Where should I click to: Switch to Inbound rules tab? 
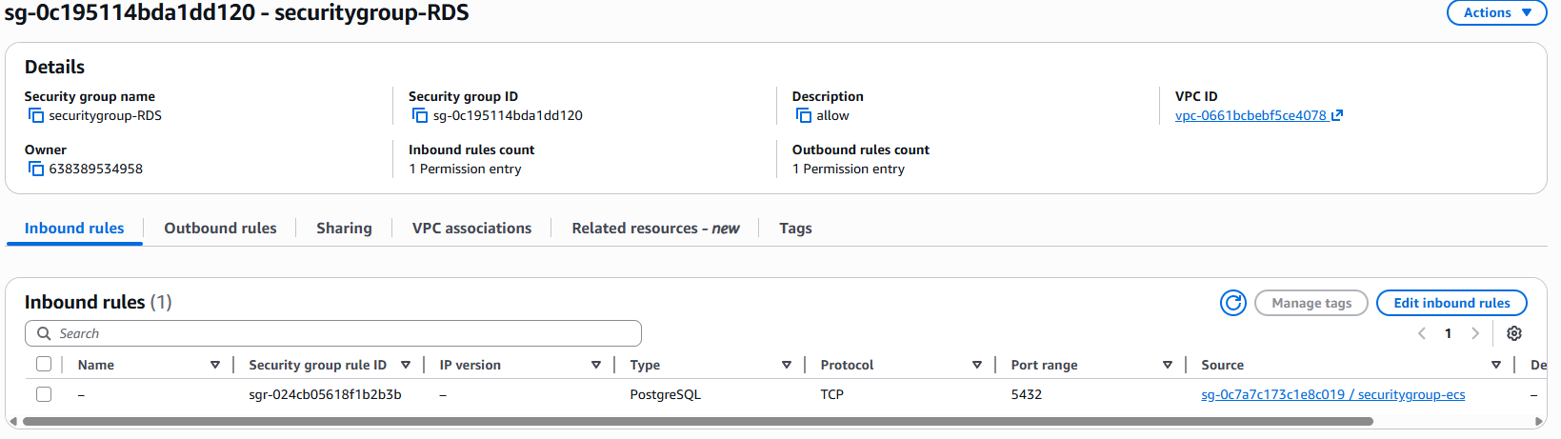tap(74, 229)
